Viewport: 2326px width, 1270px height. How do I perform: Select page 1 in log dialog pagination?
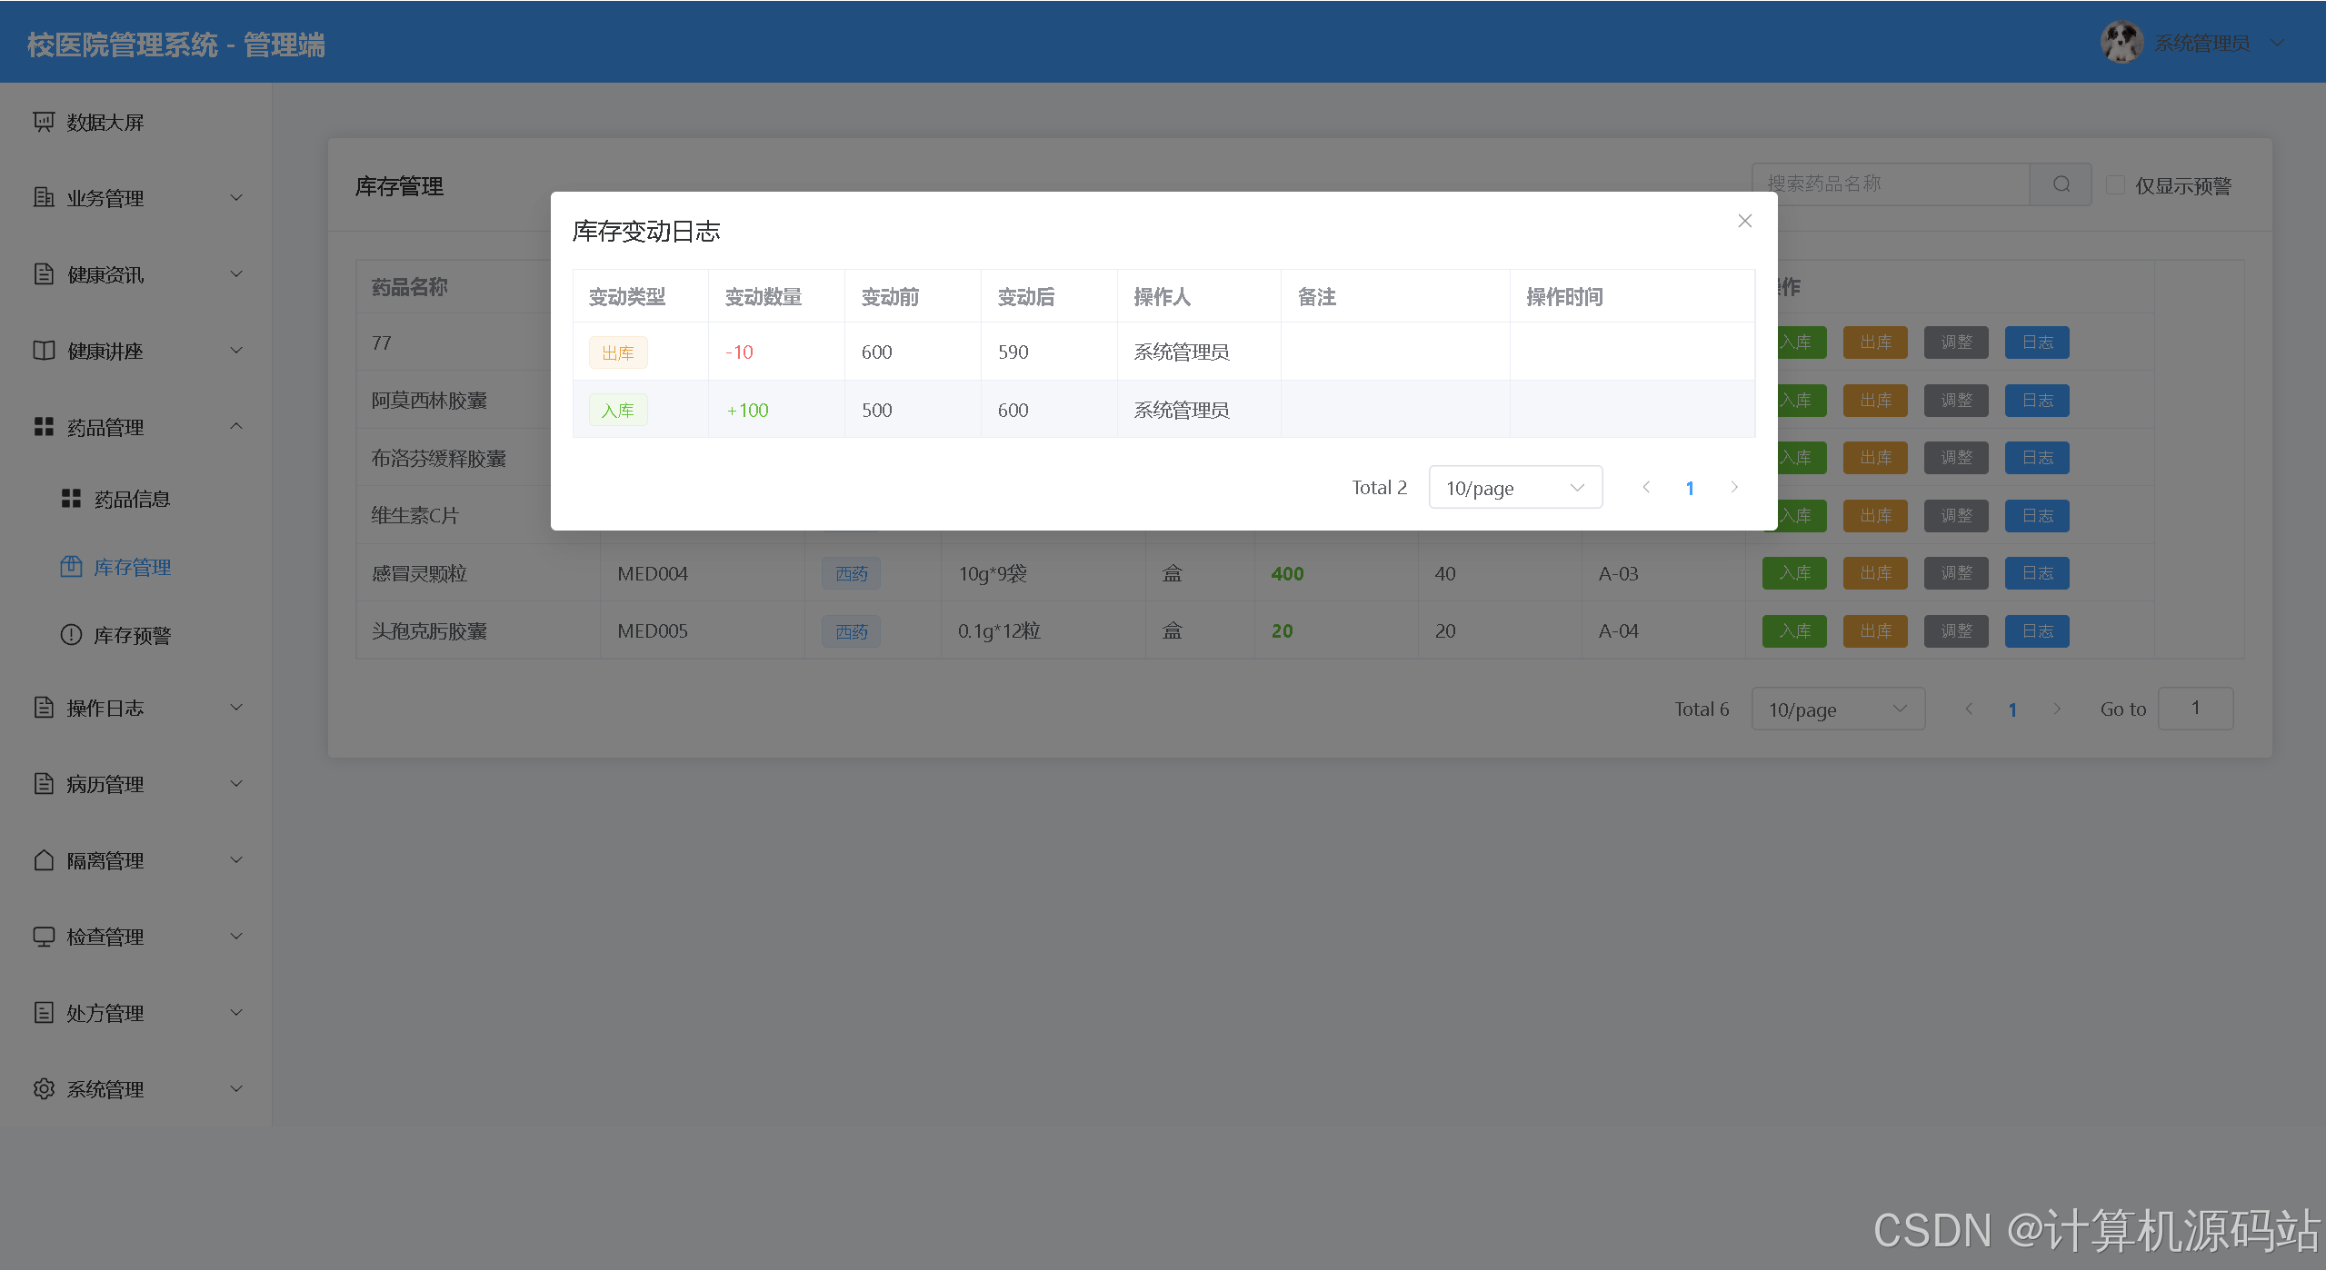(x=1690, y=488)
